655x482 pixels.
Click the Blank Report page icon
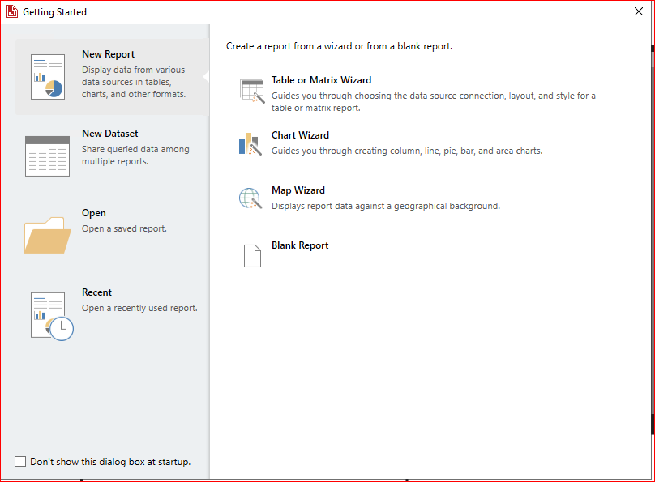[x=252, y=255]
